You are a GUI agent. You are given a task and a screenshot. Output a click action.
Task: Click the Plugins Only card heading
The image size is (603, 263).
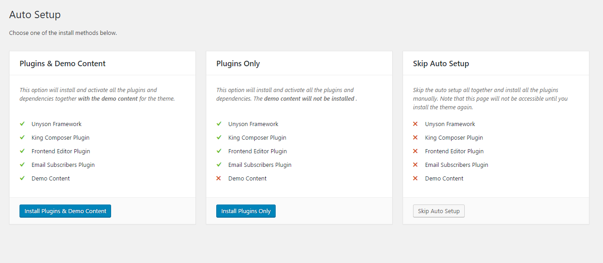tap(238, 63)
